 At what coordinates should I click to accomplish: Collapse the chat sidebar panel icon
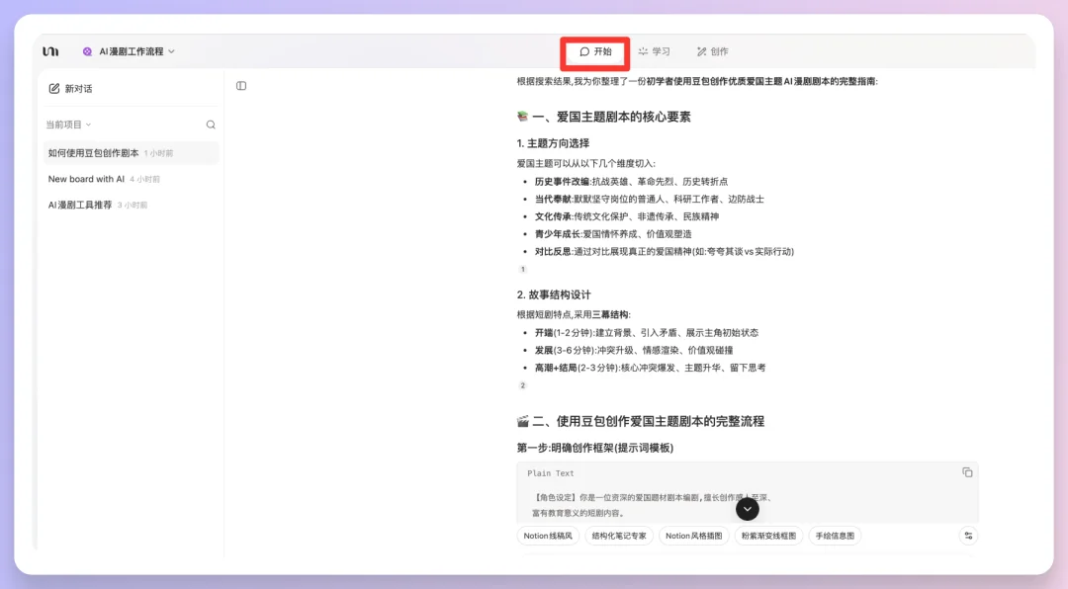240,86
